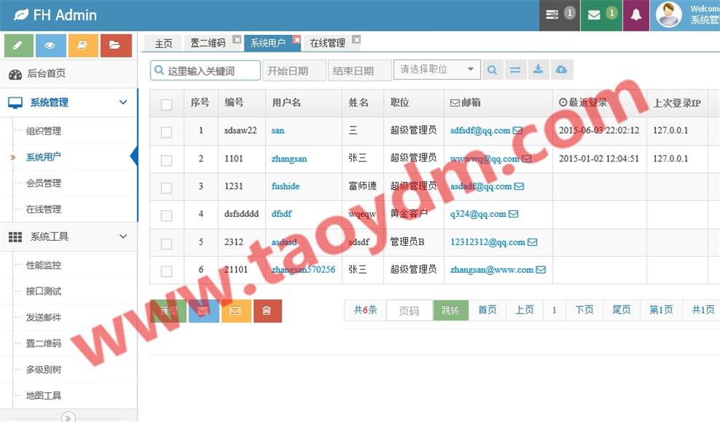The image size is (720, 422).
Task: Open the bell notifications icon
Action: pyautogui.click(x=636, y=15)
